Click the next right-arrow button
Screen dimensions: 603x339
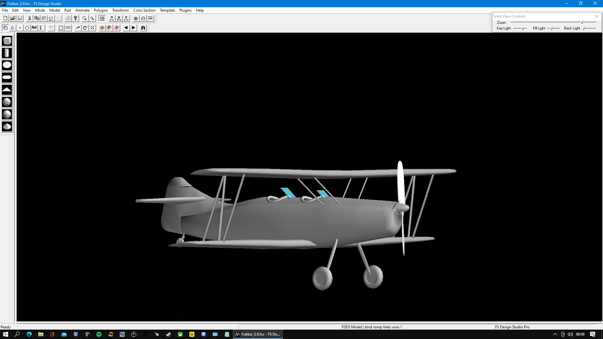133,28
